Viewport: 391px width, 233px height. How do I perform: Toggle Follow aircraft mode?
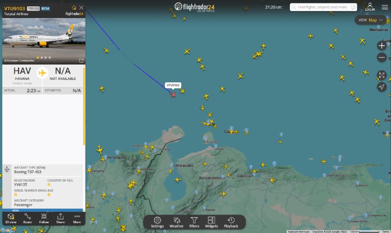point(44,218)
